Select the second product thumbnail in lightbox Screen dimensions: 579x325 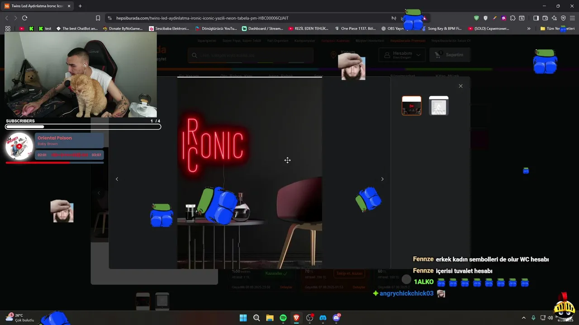(439, 106)
